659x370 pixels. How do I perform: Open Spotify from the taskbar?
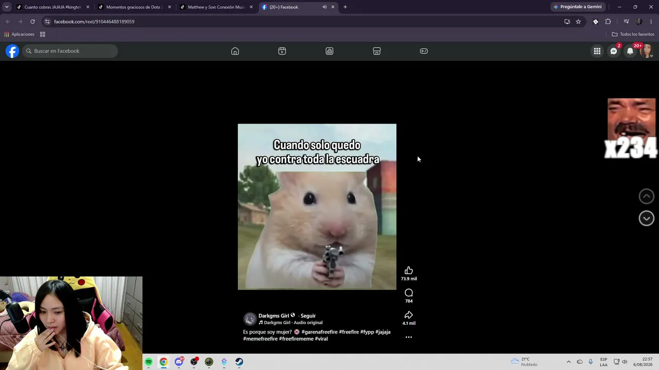(149, 362)
